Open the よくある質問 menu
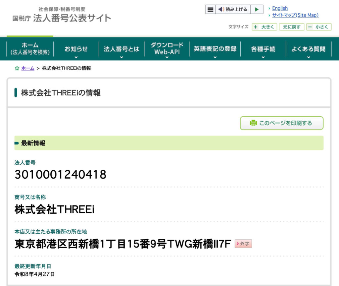Viewport: 339px width, 286px height. (x=309, y=49)
